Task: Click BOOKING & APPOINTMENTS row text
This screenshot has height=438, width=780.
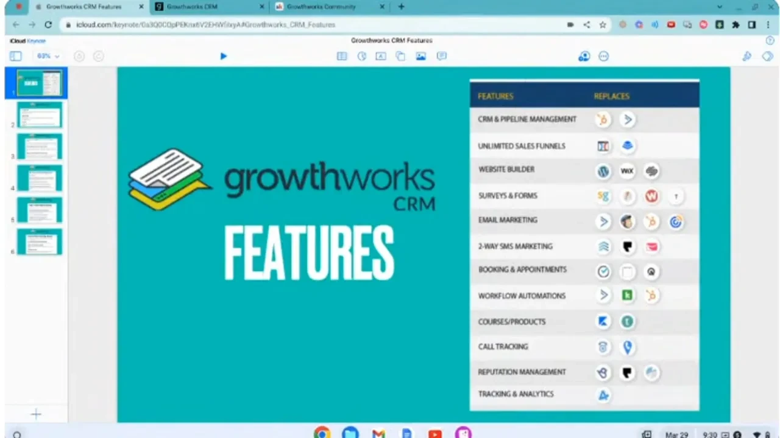Action: pyautogui.click(x=522, y=269)
